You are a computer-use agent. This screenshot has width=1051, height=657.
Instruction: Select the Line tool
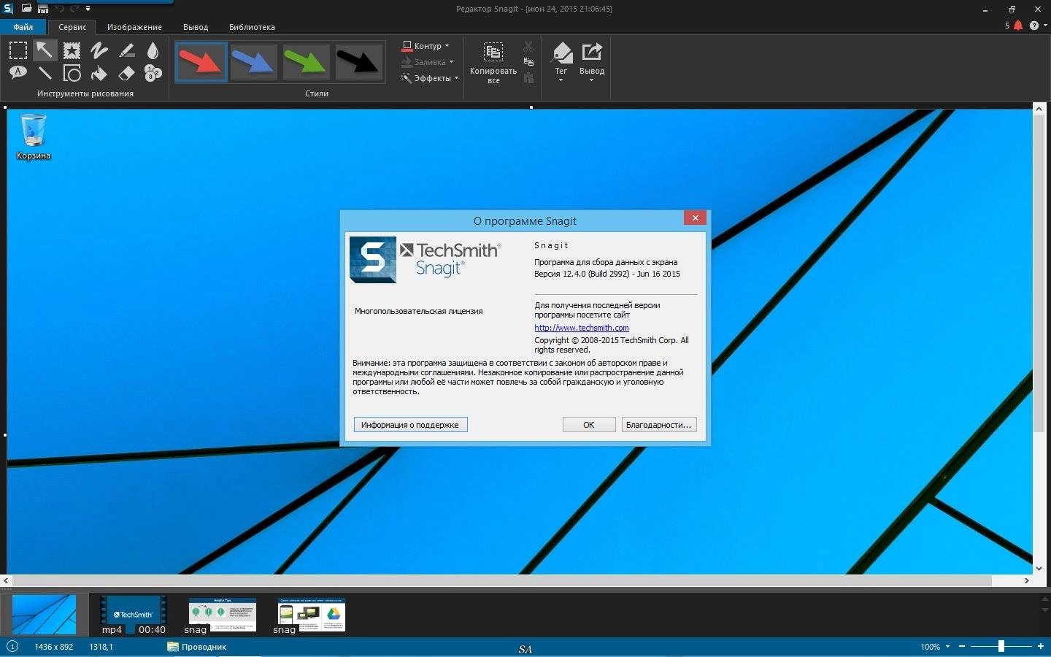(45, 73)
